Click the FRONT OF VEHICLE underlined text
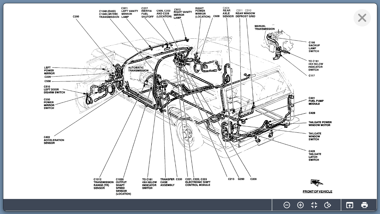Image resolution: width=380 pixels, height=214 pixels. 317,191
